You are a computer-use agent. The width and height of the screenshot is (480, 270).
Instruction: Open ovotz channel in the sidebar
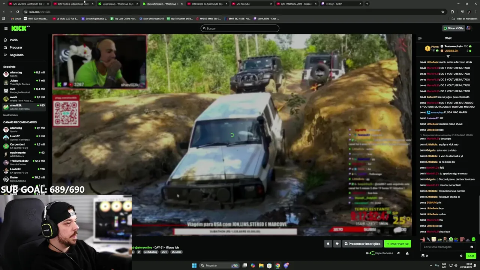[x=24, y=99]
